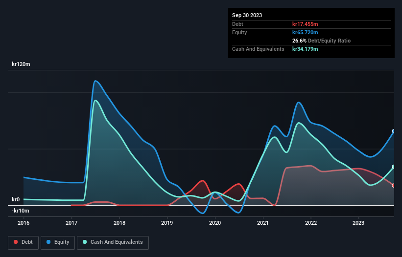This screenshot has width=402, height=257.
Task: Click tooltip Cash And Equivalents row label
Action: click(x=258, y=49)
